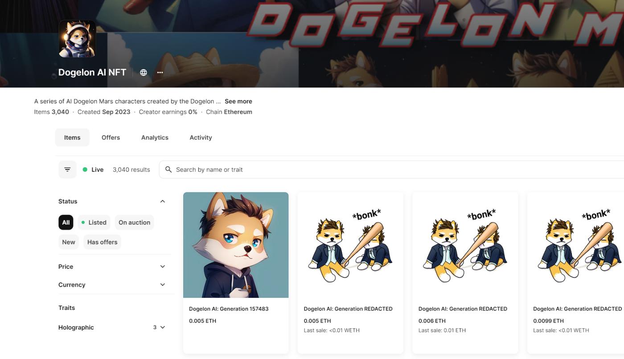
Task: Select the On auction status filter
Action: pyautogui.click(x=134, y=222)
